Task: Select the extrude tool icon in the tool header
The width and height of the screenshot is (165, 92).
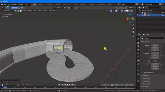Action: pos(7,7)
